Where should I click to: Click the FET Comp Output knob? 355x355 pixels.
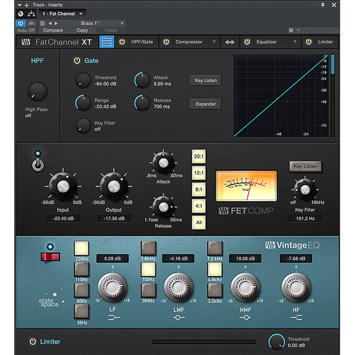pos(114,186)
